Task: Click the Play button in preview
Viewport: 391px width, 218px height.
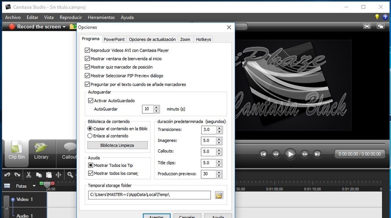Action: [290, 154]
